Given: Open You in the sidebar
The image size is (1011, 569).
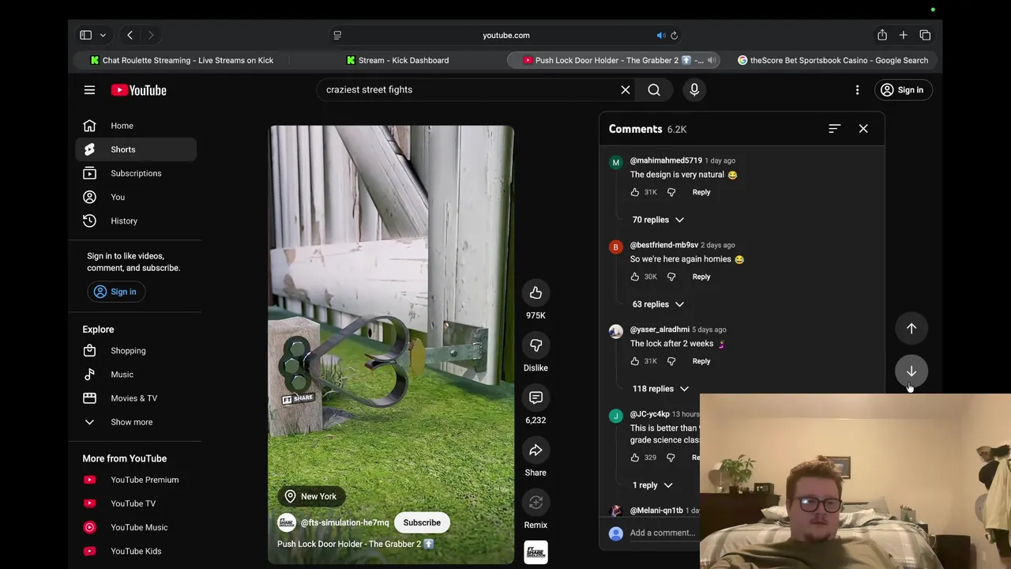Looking at the screenshot, I should [136, 197].
